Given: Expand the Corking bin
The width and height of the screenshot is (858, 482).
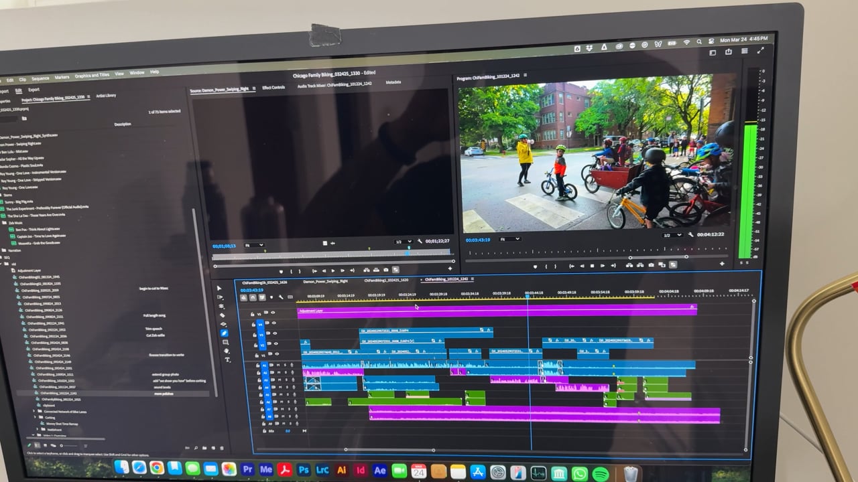Looking at the screenshot, I should point(36,418).
